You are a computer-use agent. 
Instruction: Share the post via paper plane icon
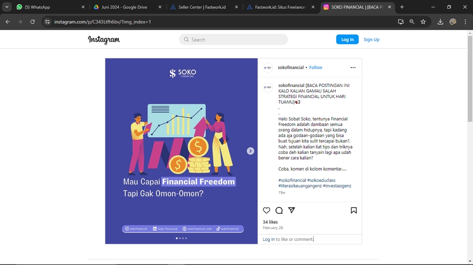(291, 210)
